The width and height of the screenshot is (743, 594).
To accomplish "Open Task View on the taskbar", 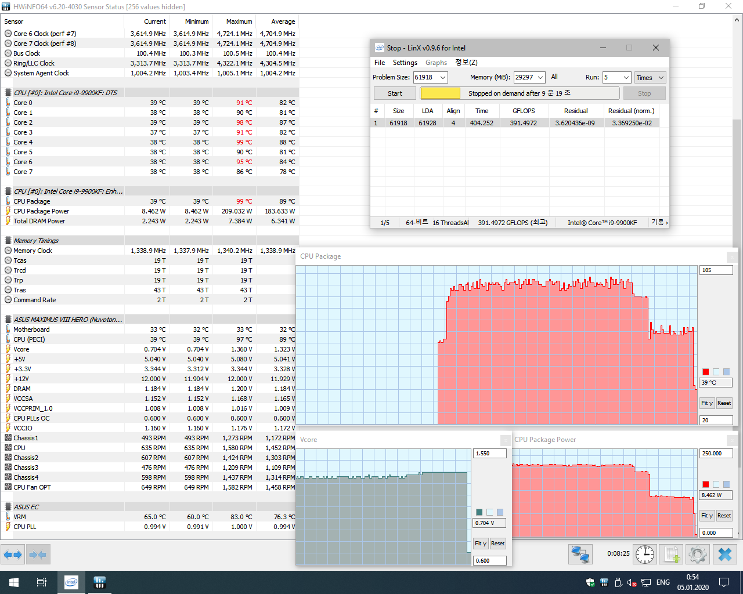I will [x=42, y=582].
